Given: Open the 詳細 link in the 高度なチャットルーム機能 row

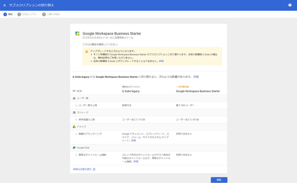Looking at the screenshot, I should pos(136,162).
